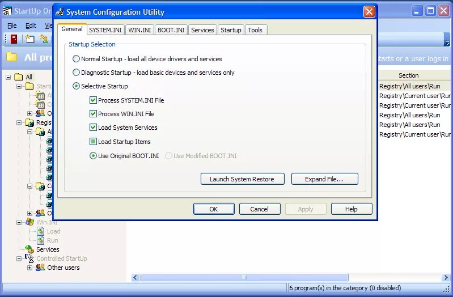The image size is (453, 297).
Task: Select the Load item under Win.INI
Action: [x=53, y=231]
